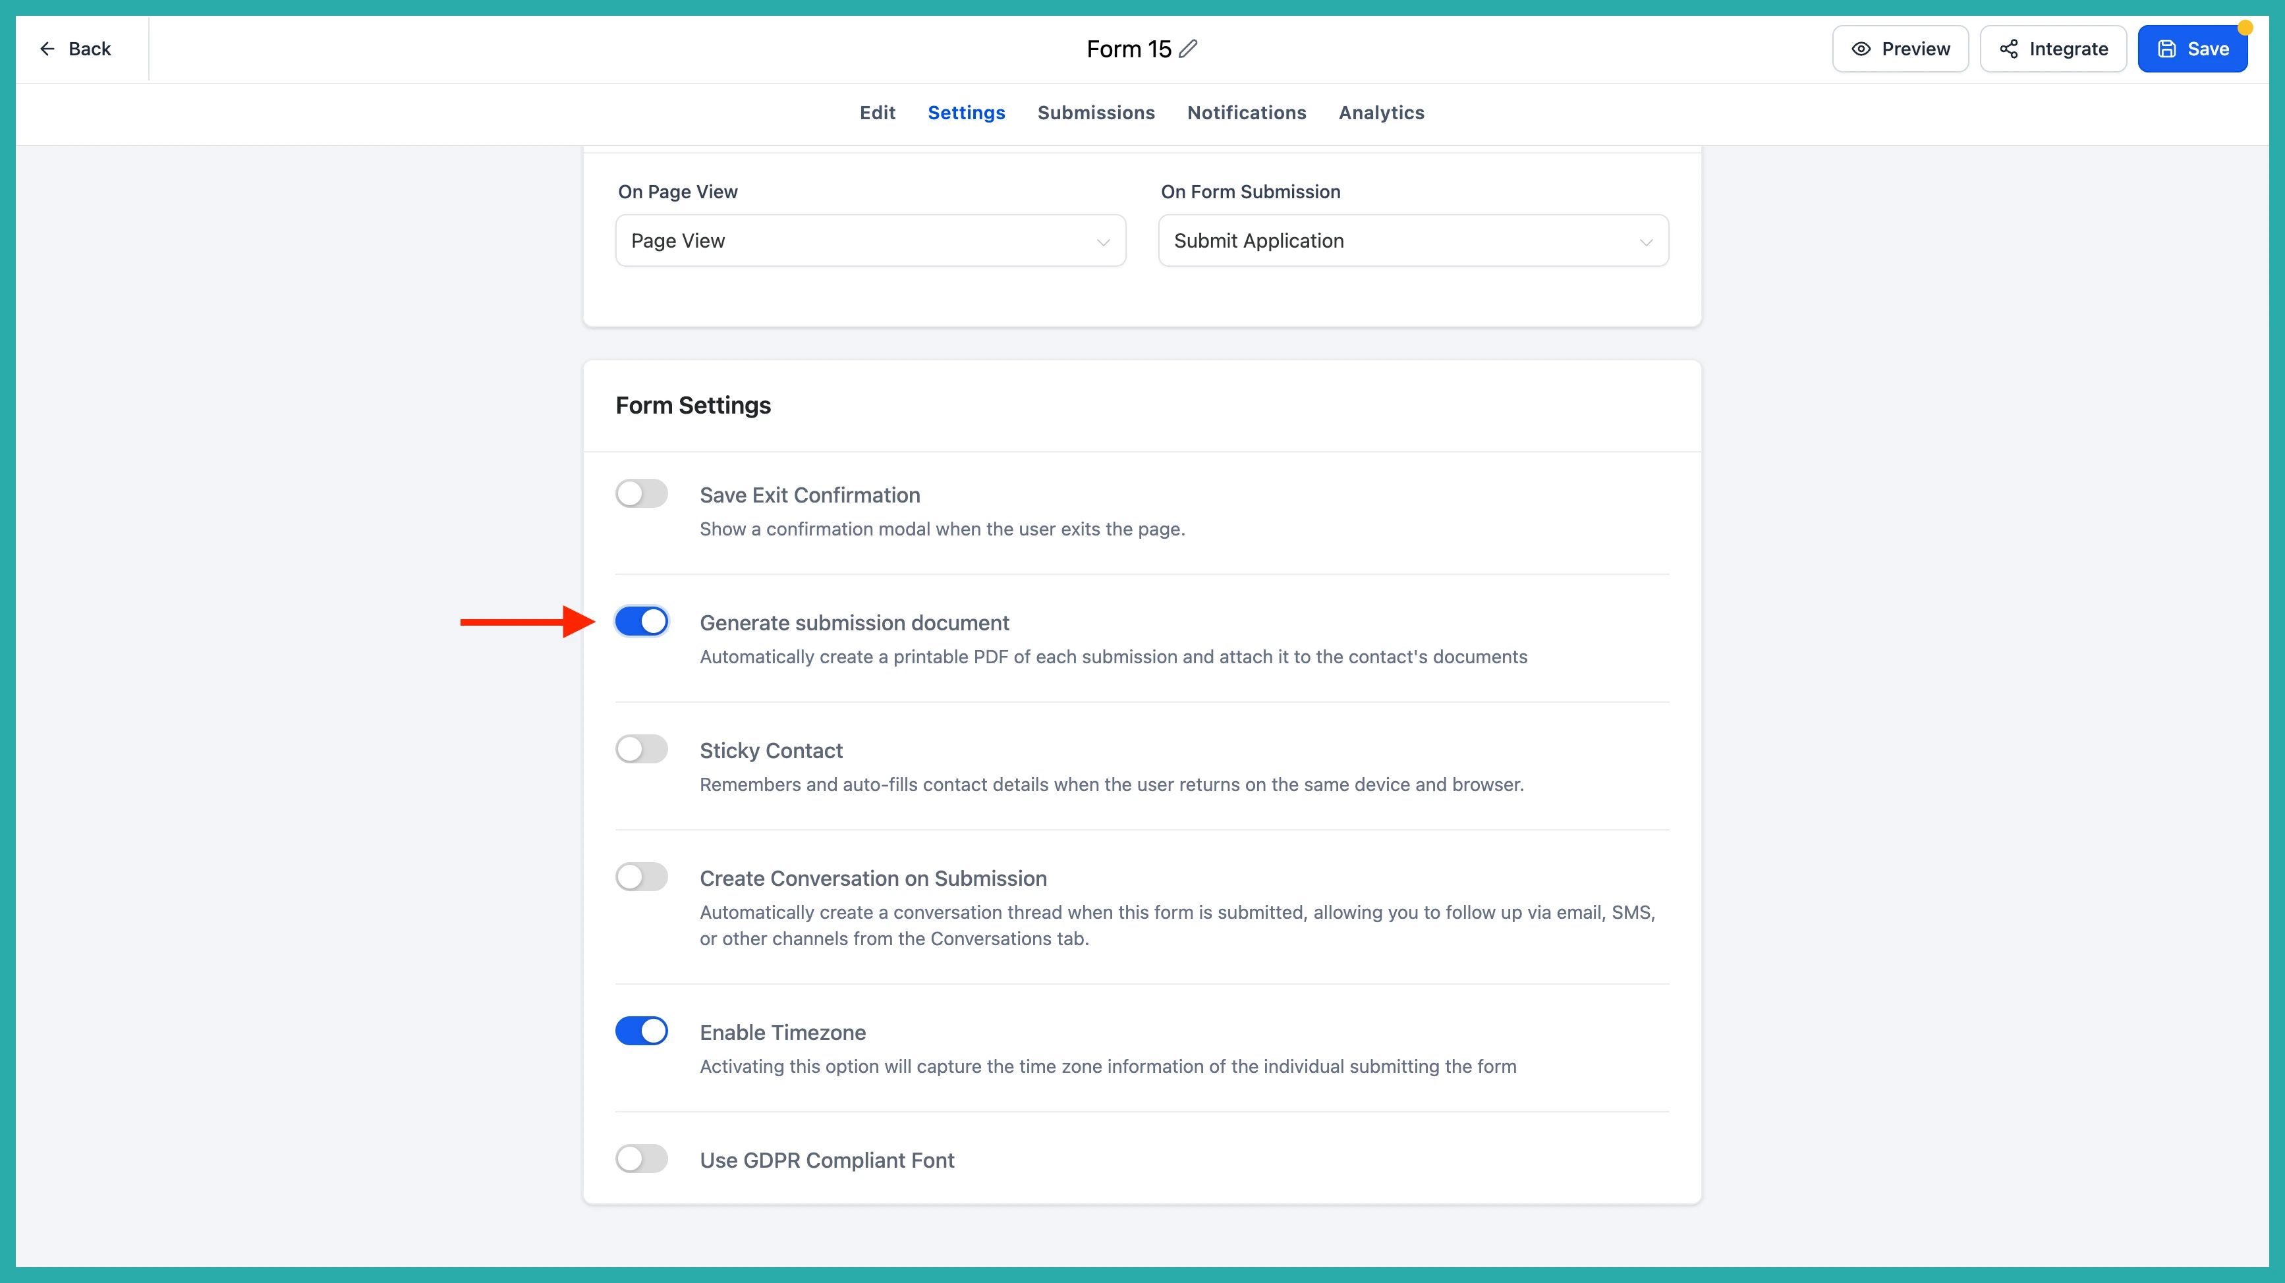The width and height of the screenshot is (2285, 1283).
Task: Enable the Sticky Contact toggle
Action: pyautogui.click(x=641, y=750)
